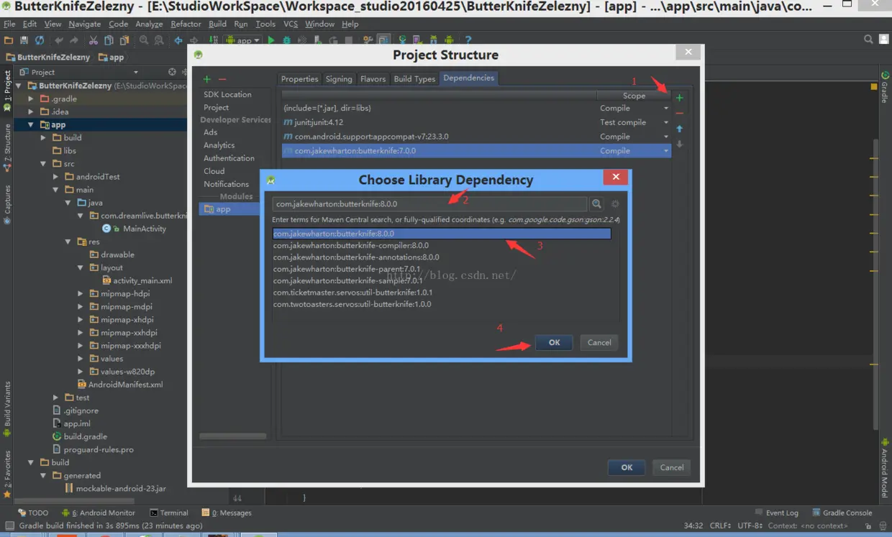Toggle the 2: Favorites tool window
This screenshot has height=537, width=892.
pos(7,474)
